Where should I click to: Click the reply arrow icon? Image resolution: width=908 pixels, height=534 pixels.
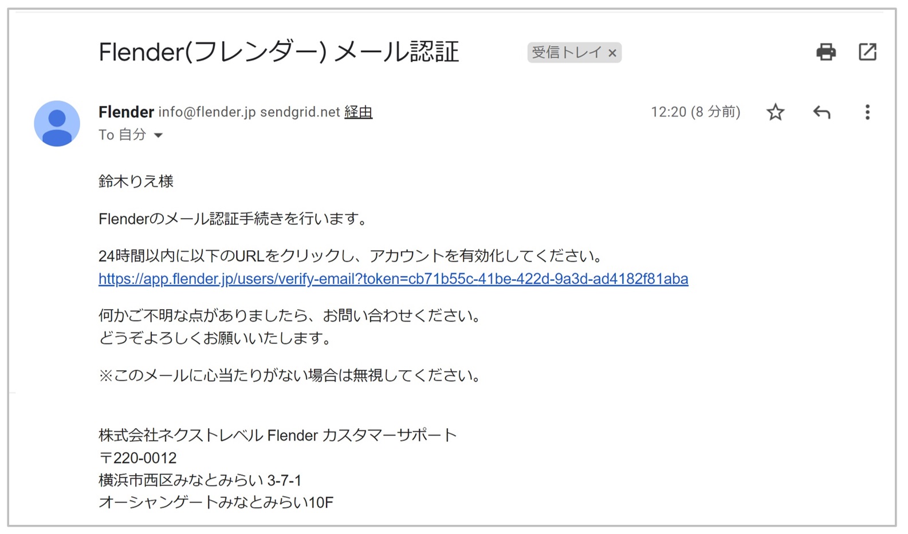coord(821,112)
